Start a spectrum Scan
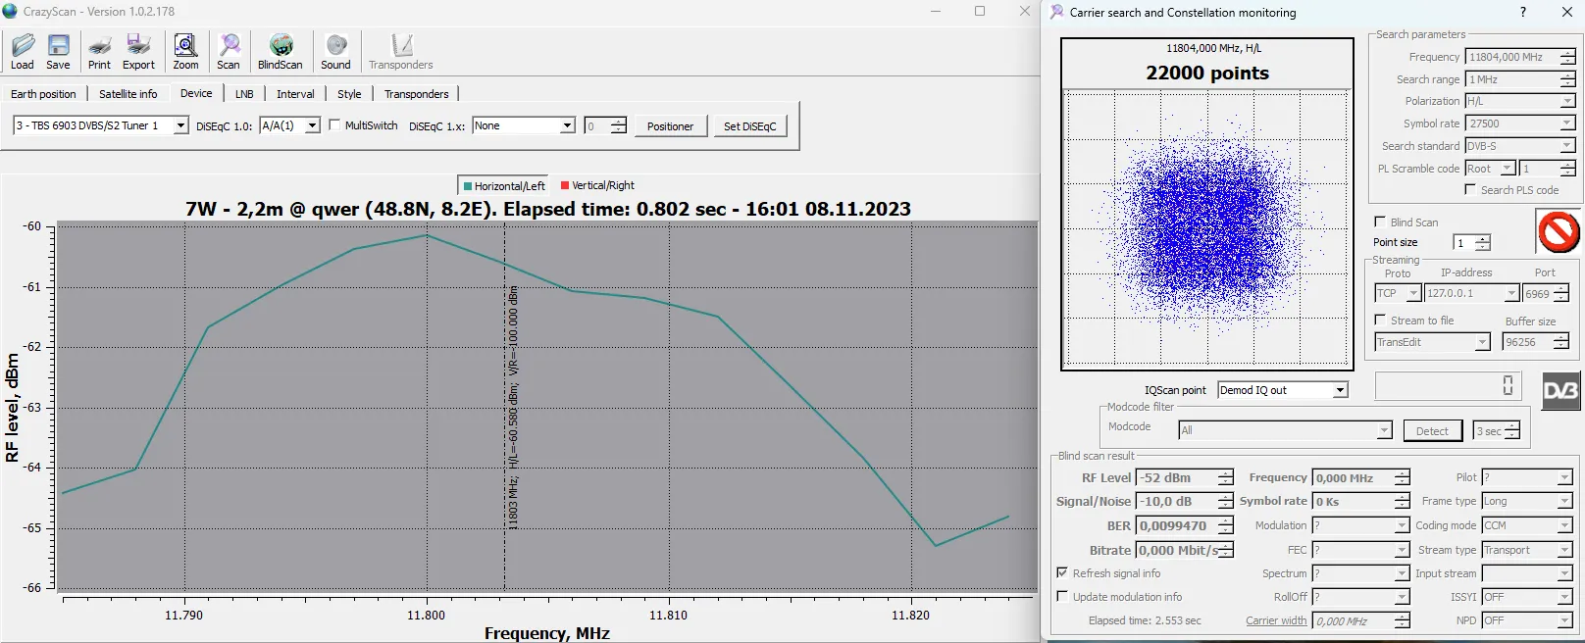This screenshot has height=643, width=1585. click(229, 51)
